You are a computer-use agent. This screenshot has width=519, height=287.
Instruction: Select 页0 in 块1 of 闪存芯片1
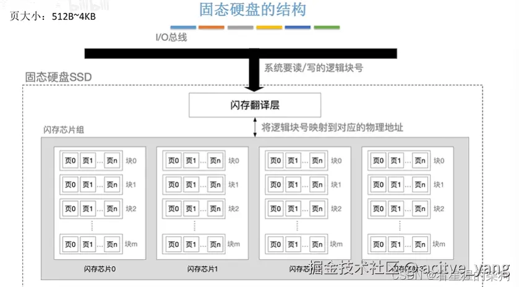click(x=173, y=184)
